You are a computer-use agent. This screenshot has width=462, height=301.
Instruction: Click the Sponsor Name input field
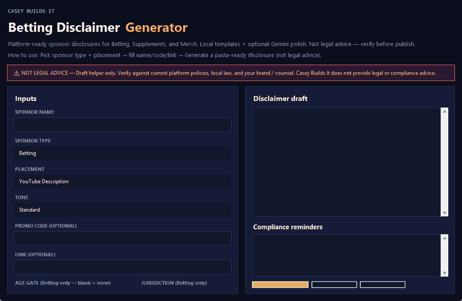pos(122,125)
